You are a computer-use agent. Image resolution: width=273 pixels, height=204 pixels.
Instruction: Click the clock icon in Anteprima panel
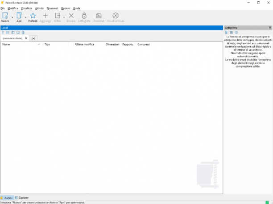click(236, 33)
